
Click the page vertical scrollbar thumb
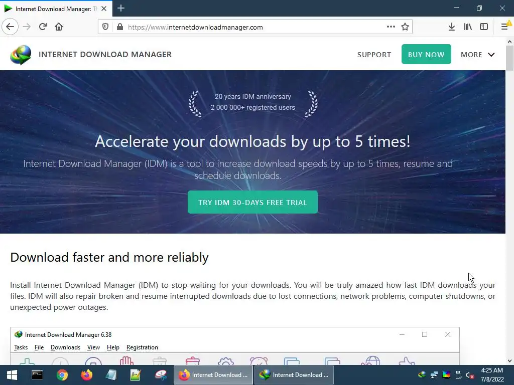(x=509, y=58)
